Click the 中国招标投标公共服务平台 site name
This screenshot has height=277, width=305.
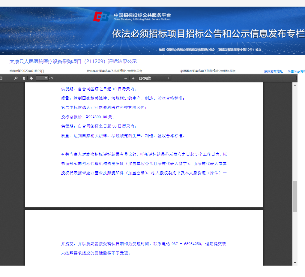click(142, 15)
